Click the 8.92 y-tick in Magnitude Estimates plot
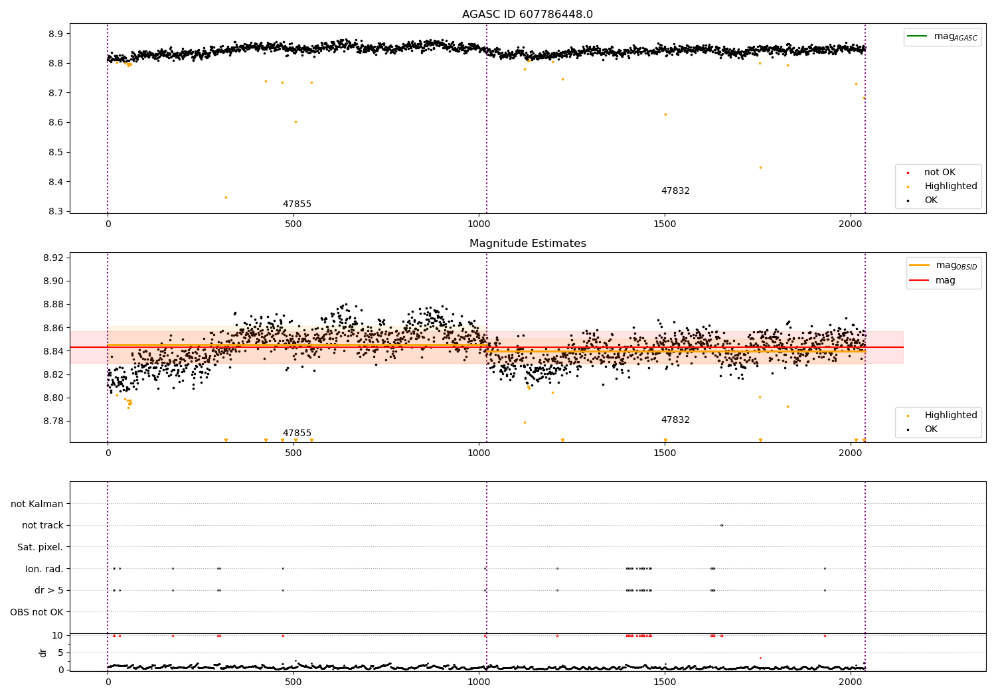Image resolution: width=996 pixels, height=697 pixels. 53,258
